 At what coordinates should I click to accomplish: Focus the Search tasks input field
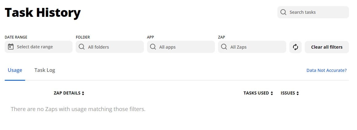point(317,12)
